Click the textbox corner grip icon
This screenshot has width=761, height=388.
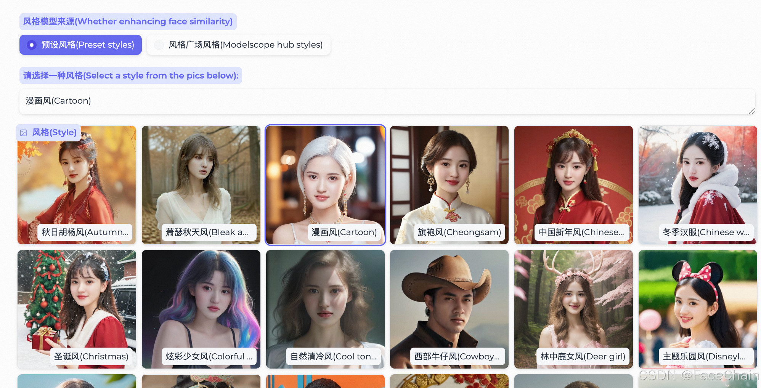click(x=751, y=111)
